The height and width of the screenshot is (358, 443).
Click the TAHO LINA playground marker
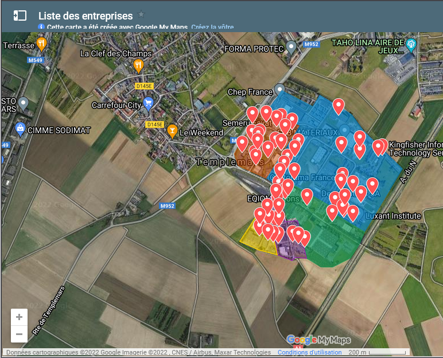pos(410,44)
